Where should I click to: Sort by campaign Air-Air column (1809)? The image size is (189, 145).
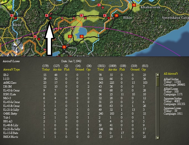[113, 69]
